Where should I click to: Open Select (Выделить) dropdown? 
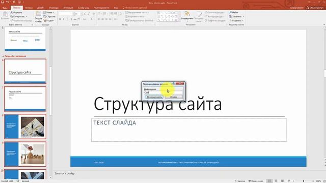236,20
